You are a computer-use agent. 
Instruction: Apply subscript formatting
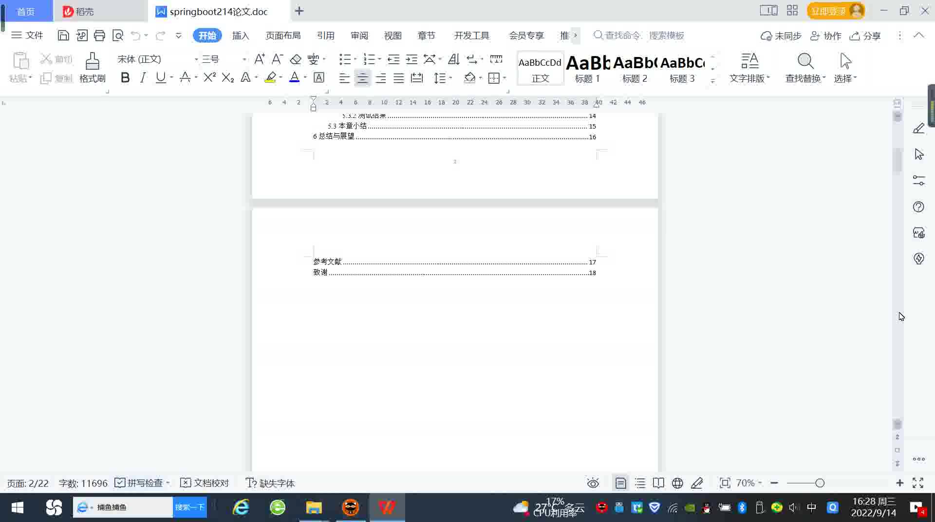227,77
